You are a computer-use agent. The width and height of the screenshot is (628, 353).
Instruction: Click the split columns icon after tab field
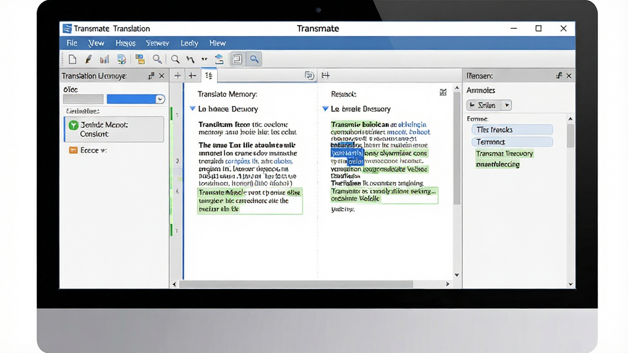tap(325, 75)
